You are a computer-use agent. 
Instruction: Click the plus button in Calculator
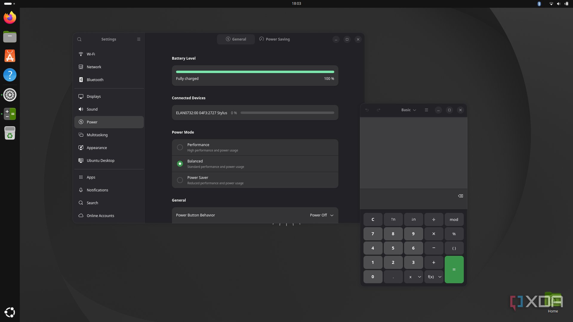tap(434, 262)
